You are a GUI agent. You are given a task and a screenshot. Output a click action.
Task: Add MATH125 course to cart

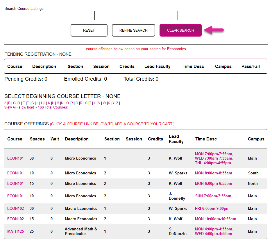15,232
